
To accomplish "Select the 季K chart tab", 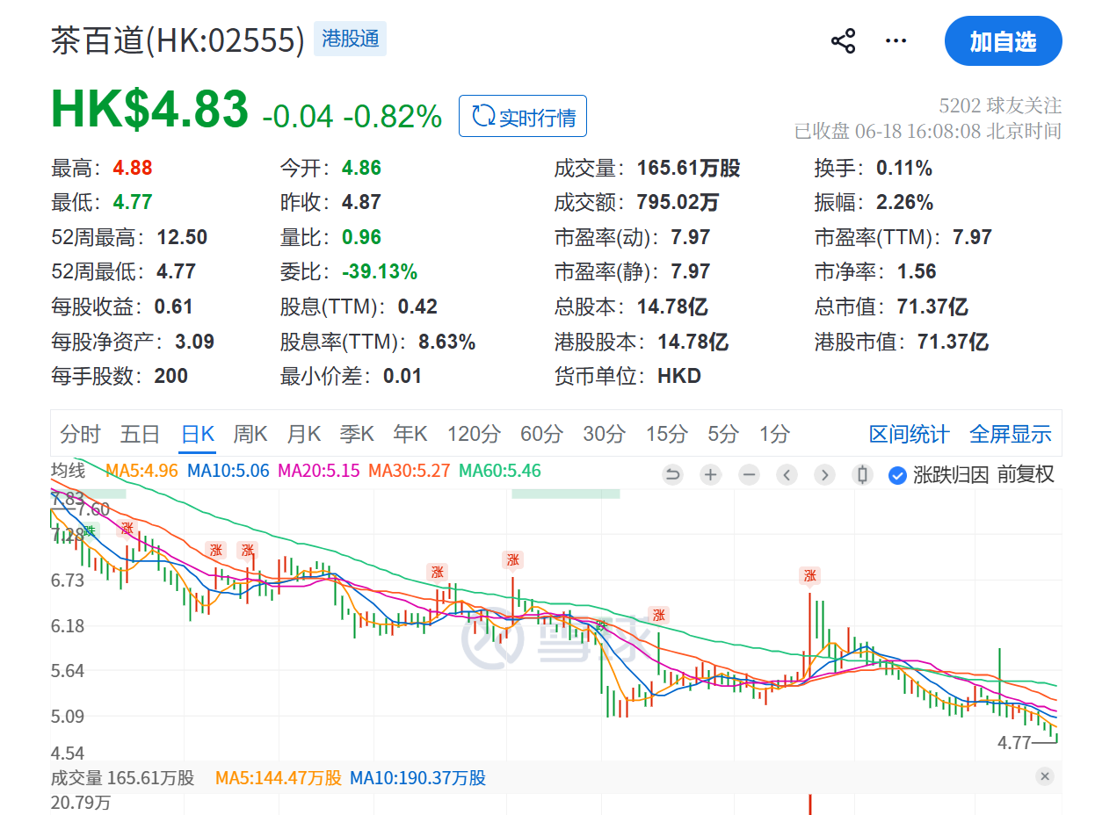I will pyautogui.click(x=358, y=433).
